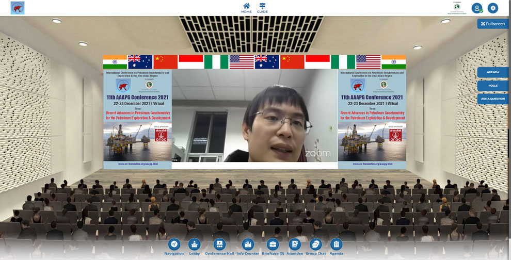
Task: Click the right conference poster banner
Action: click(x=372, y=119)
